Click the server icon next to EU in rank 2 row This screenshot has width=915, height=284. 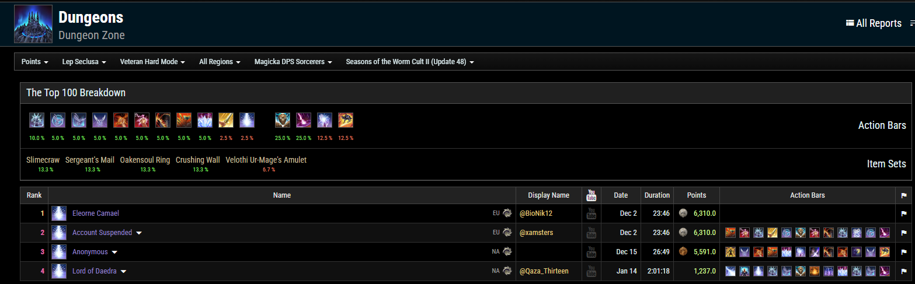pyautogui.click(x=507, y=233)
